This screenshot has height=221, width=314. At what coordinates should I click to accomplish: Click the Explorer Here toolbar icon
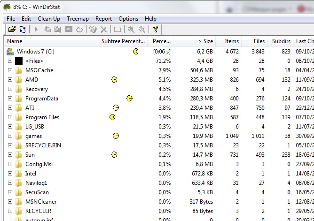pos(57,30)
